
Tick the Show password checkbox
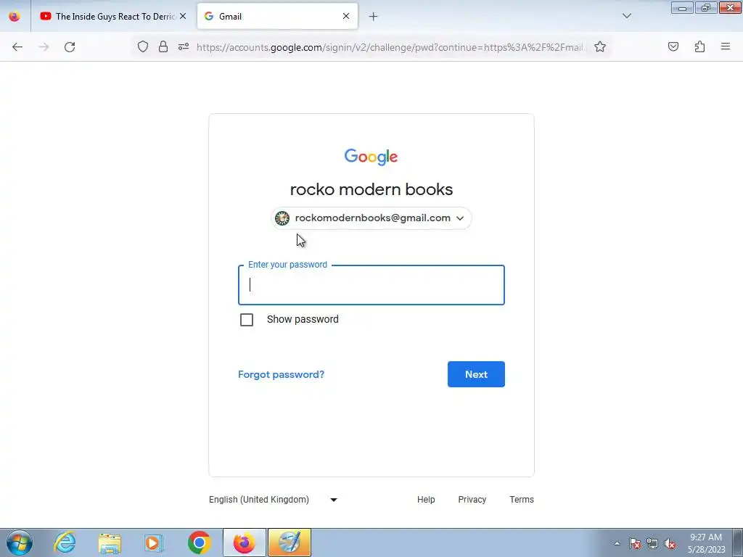[x=247, y=320]
